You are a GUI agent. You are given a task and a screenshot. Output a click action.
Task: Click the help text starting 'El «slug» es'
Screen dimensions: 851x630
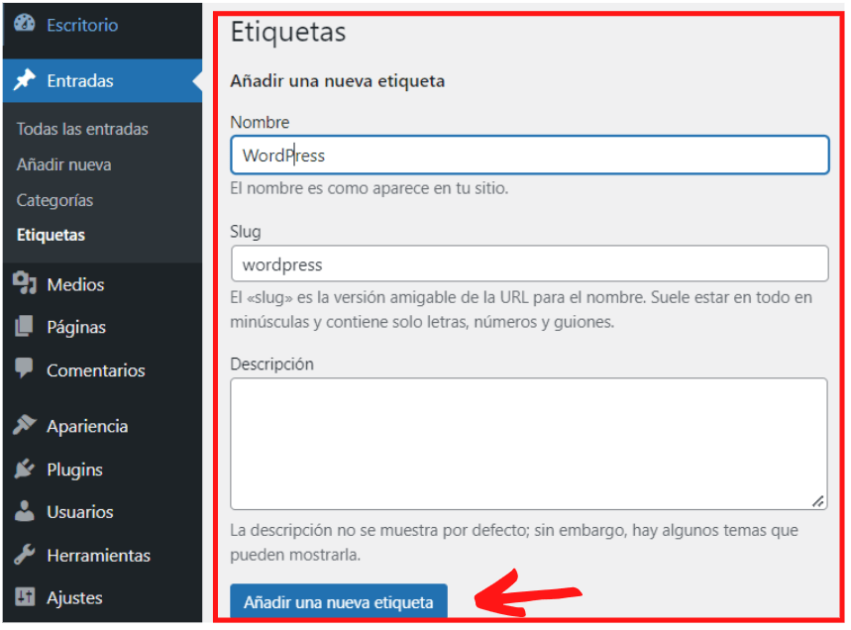[521, 309]
